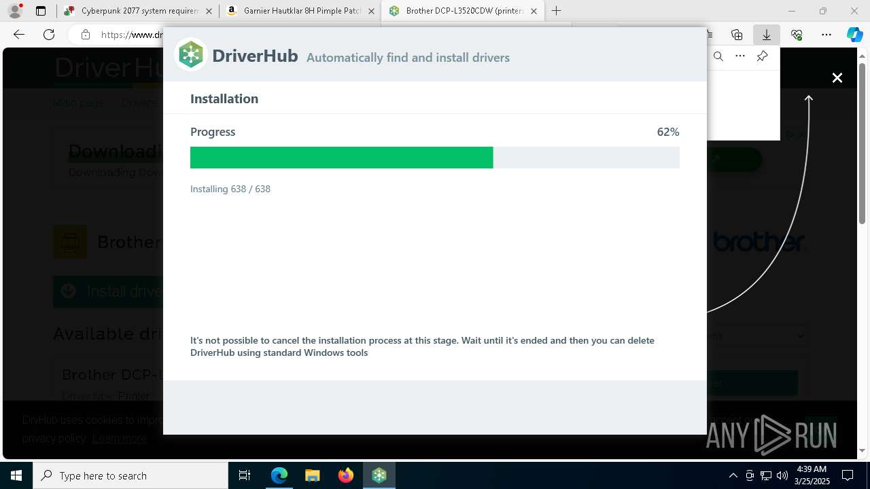Close the Brother DCP-L3520CDW tab
The height and width of the screenshot is (489, 870).
click(x=534, y=11)
